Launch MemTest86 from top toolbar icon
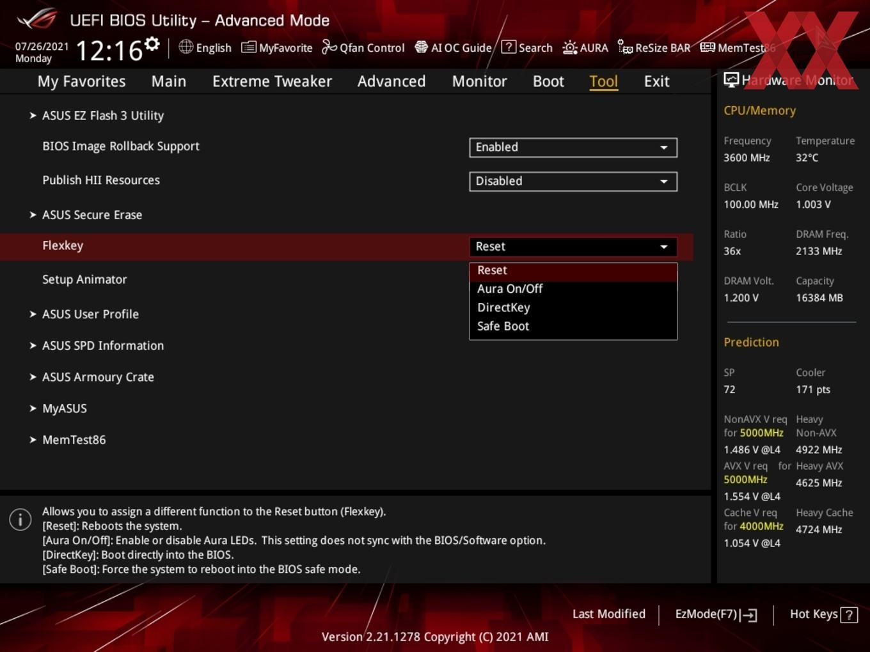The image size is (870, 652). pos(708,47)
